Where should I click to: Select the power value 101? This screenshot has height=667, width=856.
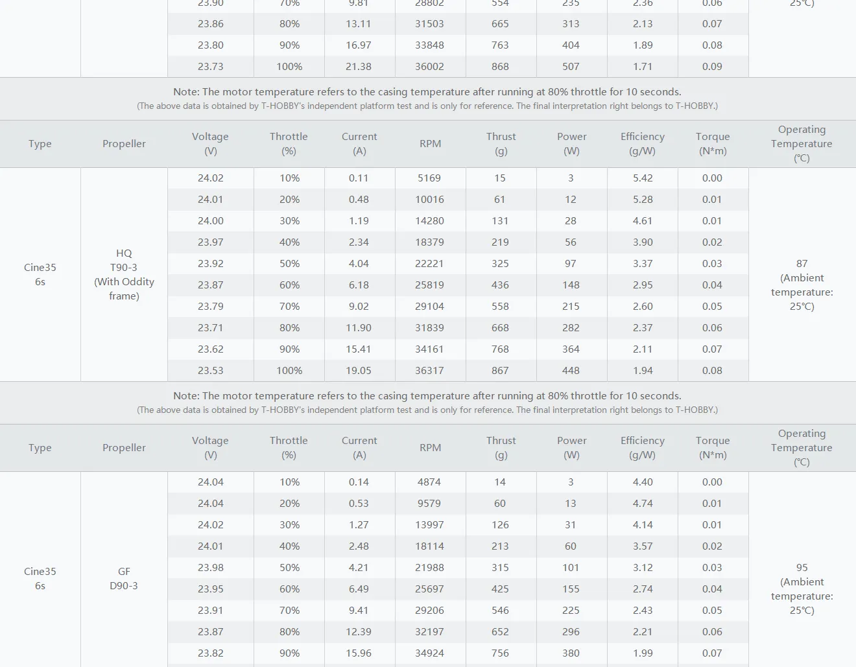[x=571, y=568]
